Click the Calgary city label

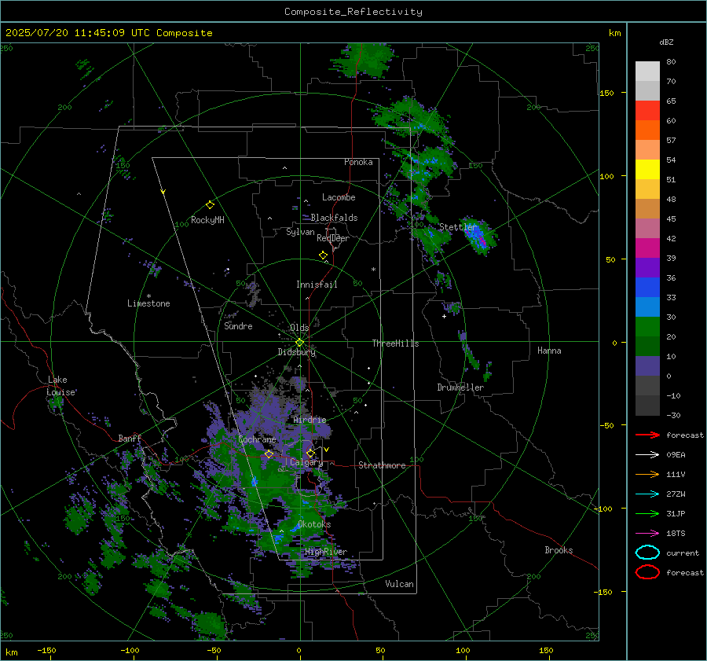(306, 462)
